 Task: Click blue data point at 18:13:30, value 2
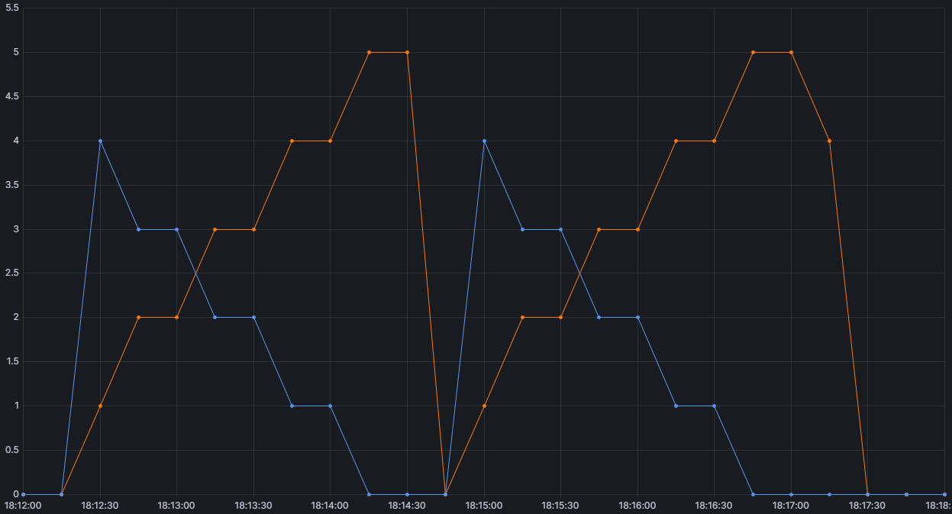[253, 317]
